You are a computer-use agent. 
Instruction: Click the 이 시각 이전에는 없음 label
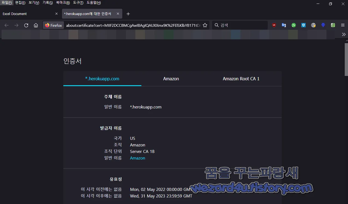tap(102, 190)
